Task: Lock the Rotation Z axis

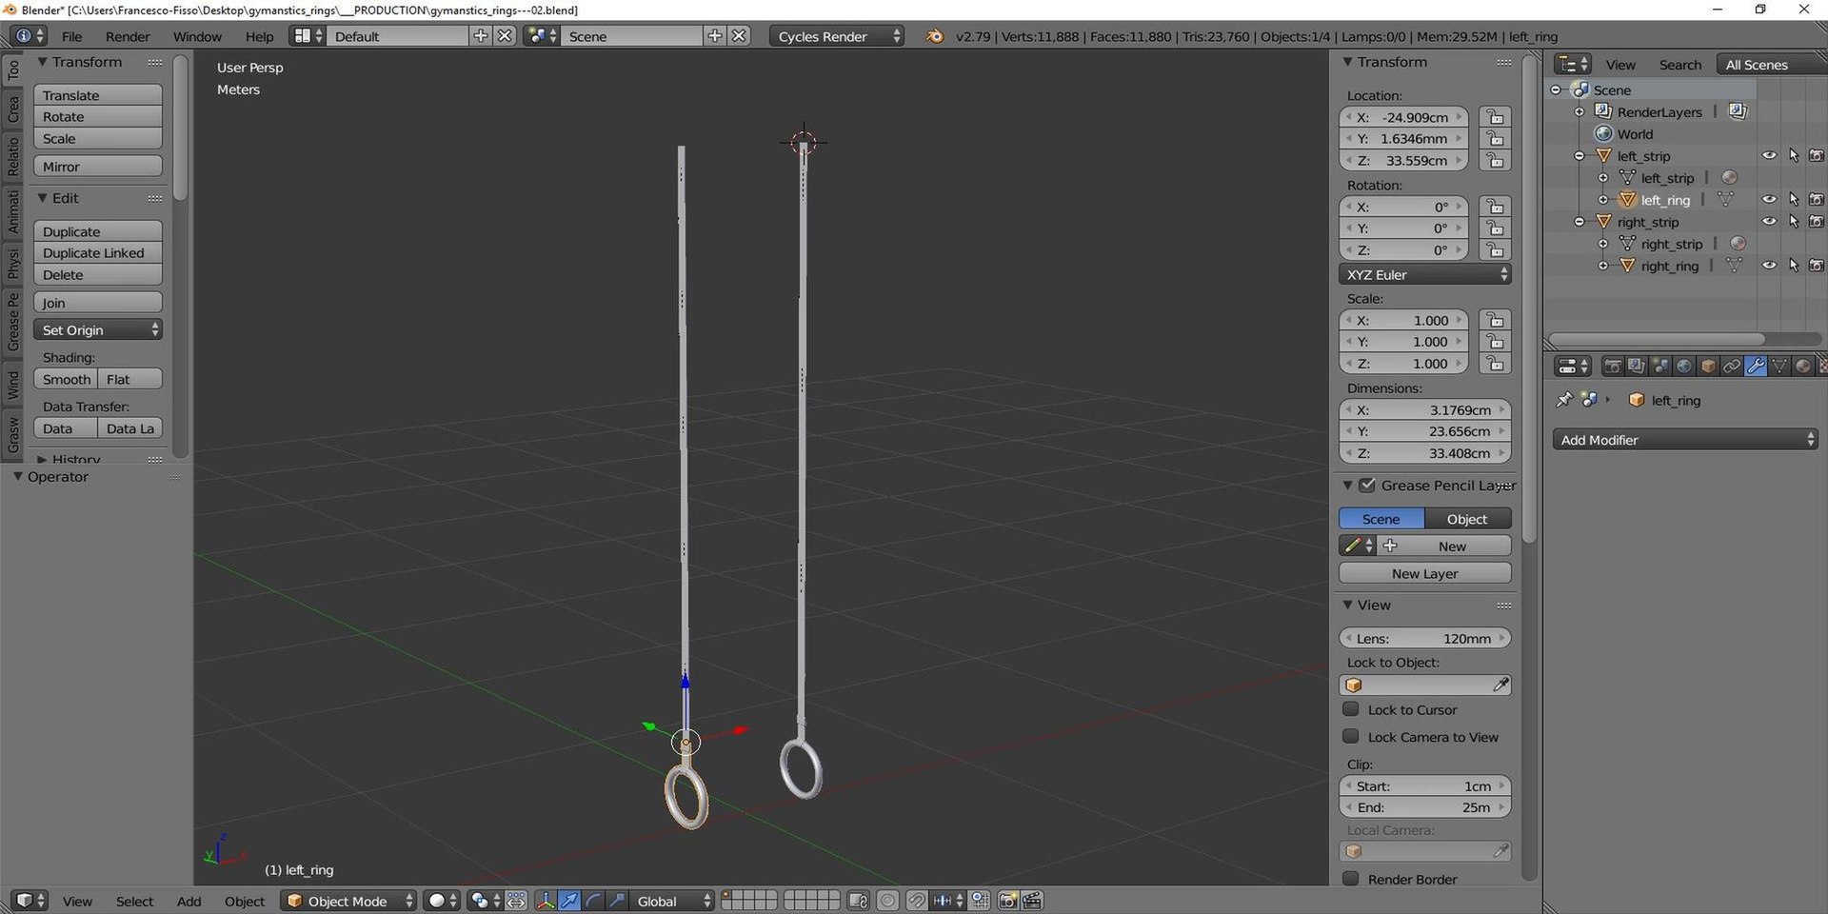Action: 1496,250
